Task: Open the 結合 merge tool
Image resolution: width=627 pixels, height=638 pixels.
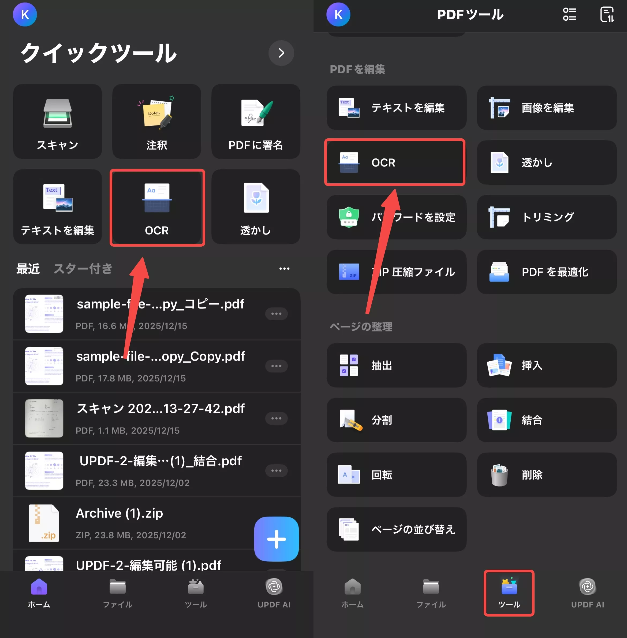Action: click(547, 421)
